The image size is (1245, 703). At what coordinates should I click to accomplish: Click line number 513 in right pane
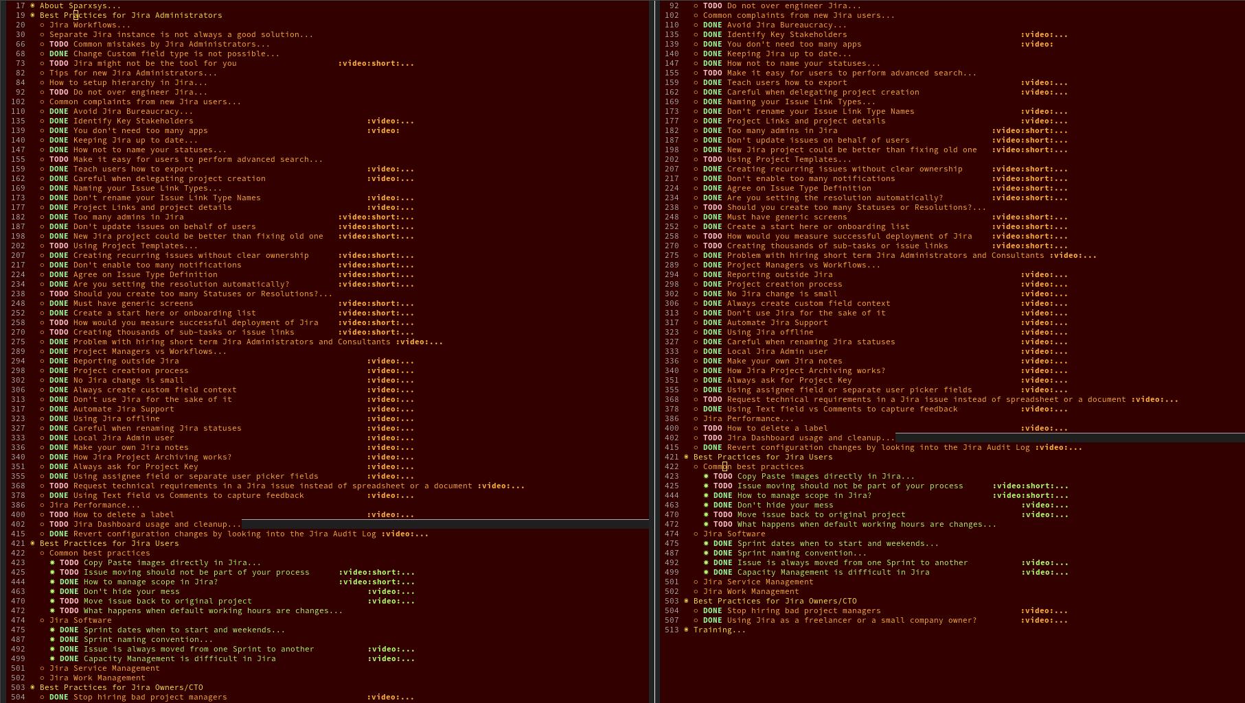tap(671, 630)
